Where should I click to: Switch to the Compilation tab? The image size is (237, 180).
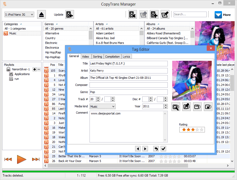pyautogui.click(x=112, y=56)
